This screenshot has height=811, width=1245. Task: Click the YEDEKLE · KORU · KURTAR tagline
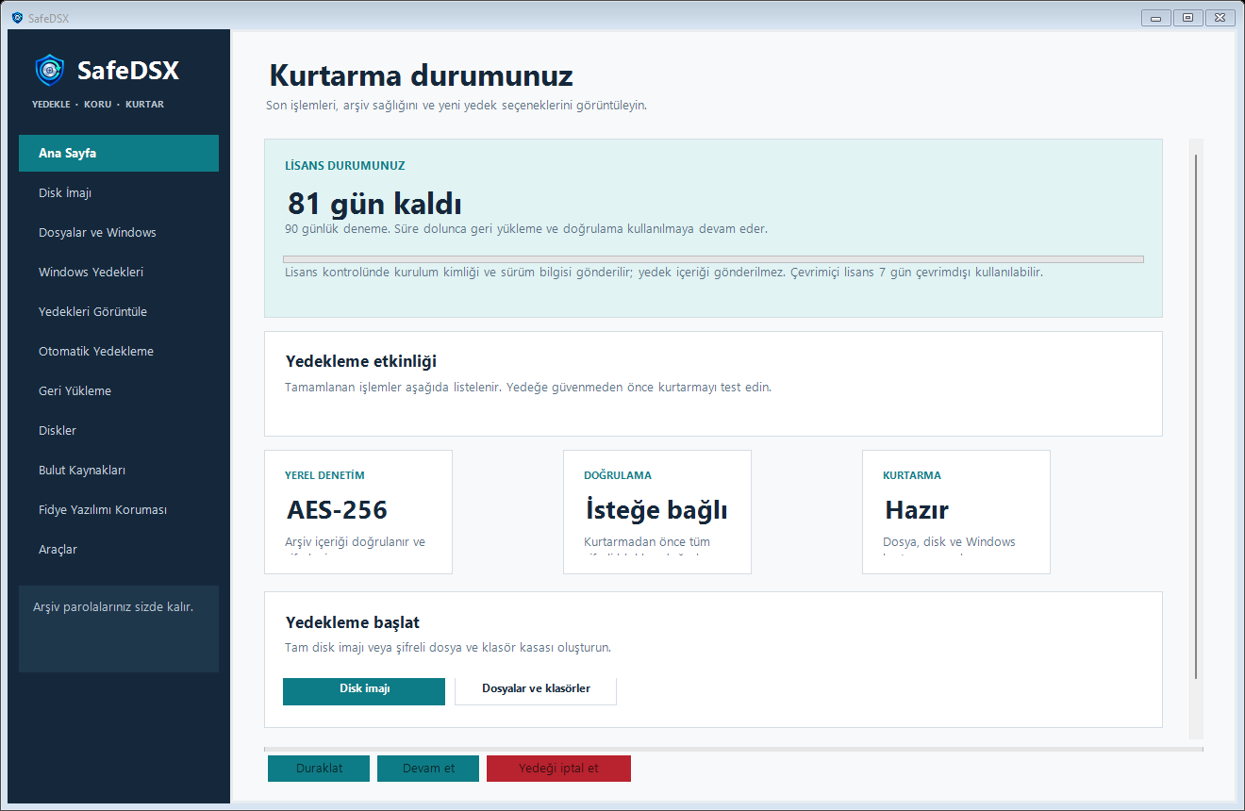click(x=98, y=105)
